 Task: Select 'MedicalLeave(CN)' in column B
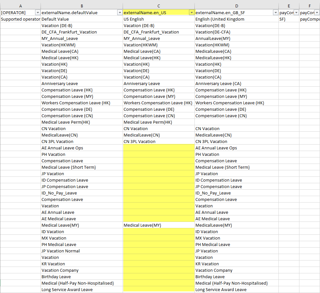coord(82,135)
